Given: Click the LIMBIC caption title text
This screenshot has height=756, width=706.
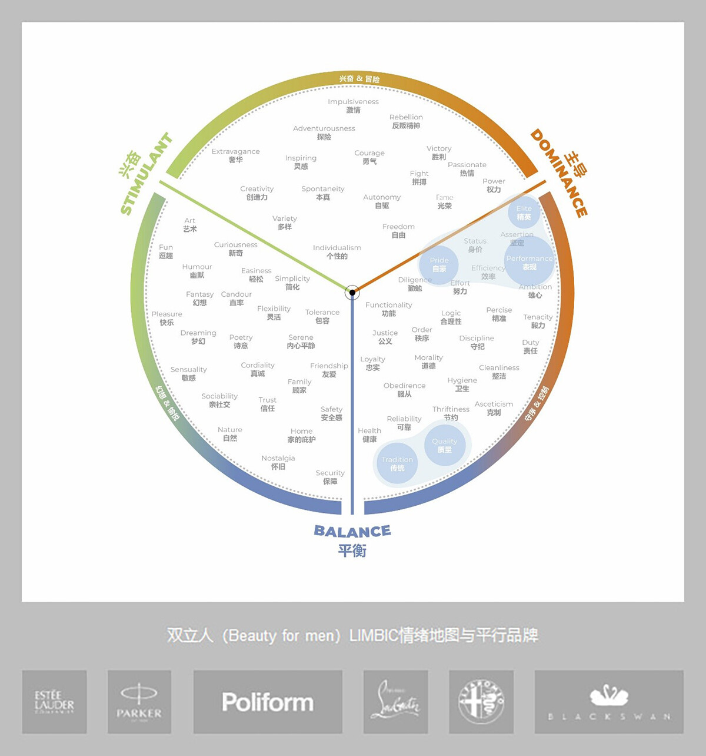Looking at the screenshot, I should (x=352, y=635).
